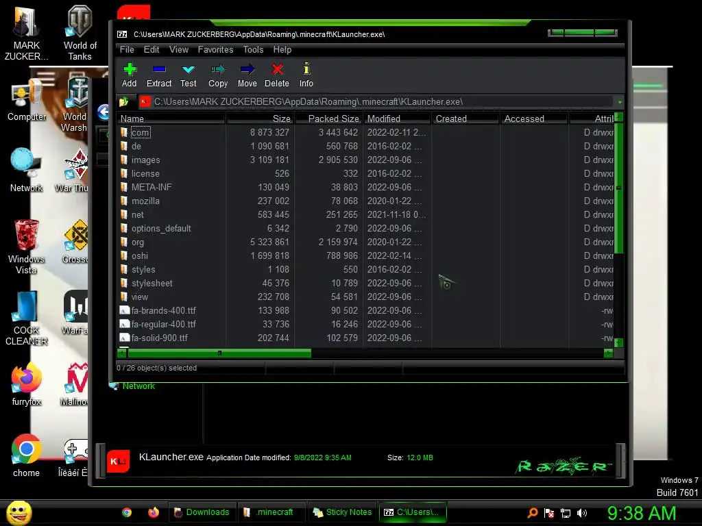The width and height of the screenshot is (702, 526).
Task: Select the stylesheet folder
Action: click(152, 283)
